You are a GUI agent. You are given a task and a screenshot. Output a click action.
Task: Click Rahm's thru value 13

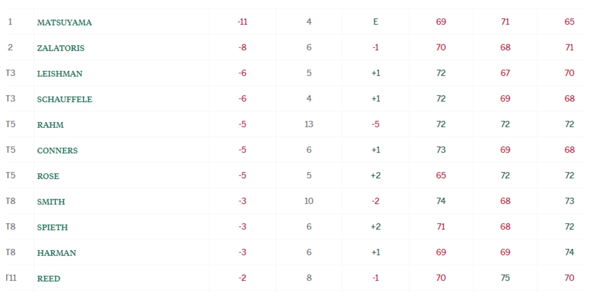pos(309,124)
